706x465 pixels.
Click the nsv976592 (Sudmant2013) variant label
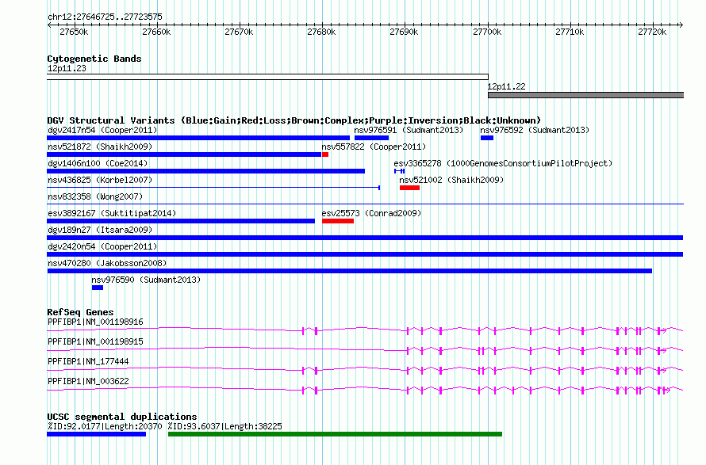tap(535, 130)
